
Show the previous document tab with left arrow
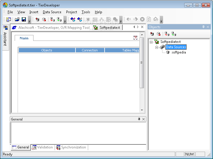tap(134, 27)
